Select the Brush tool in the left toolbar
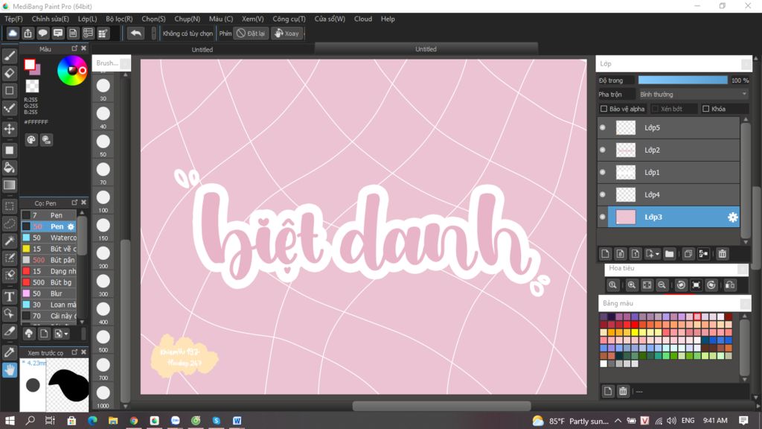 point(9,56)
